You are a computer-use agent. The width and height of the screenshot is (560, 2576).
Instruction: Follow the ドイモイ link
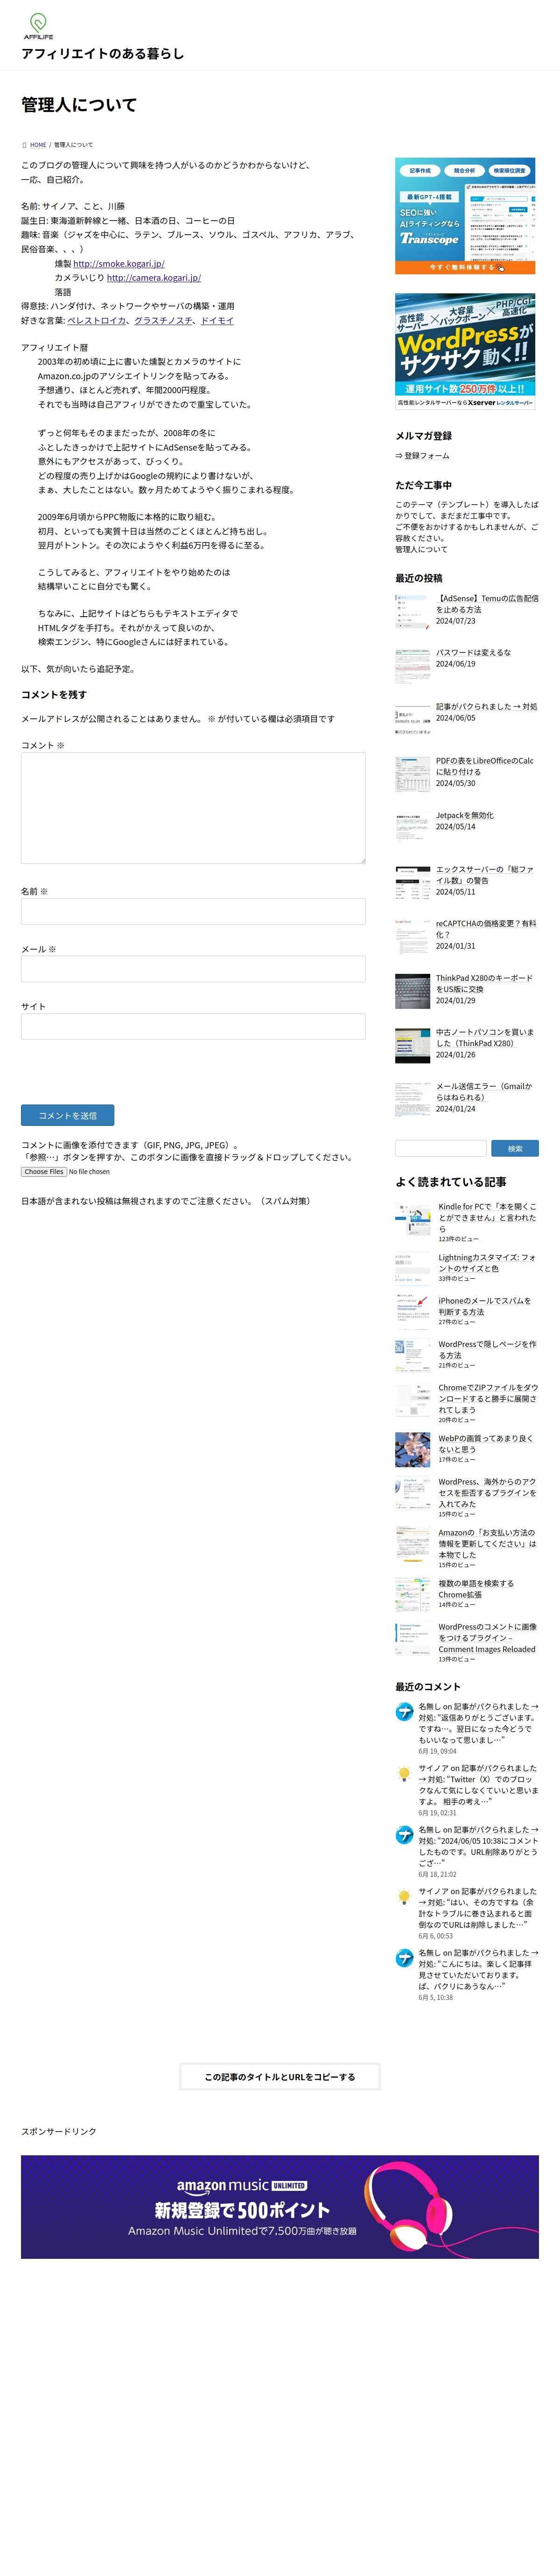click(217, 321)
